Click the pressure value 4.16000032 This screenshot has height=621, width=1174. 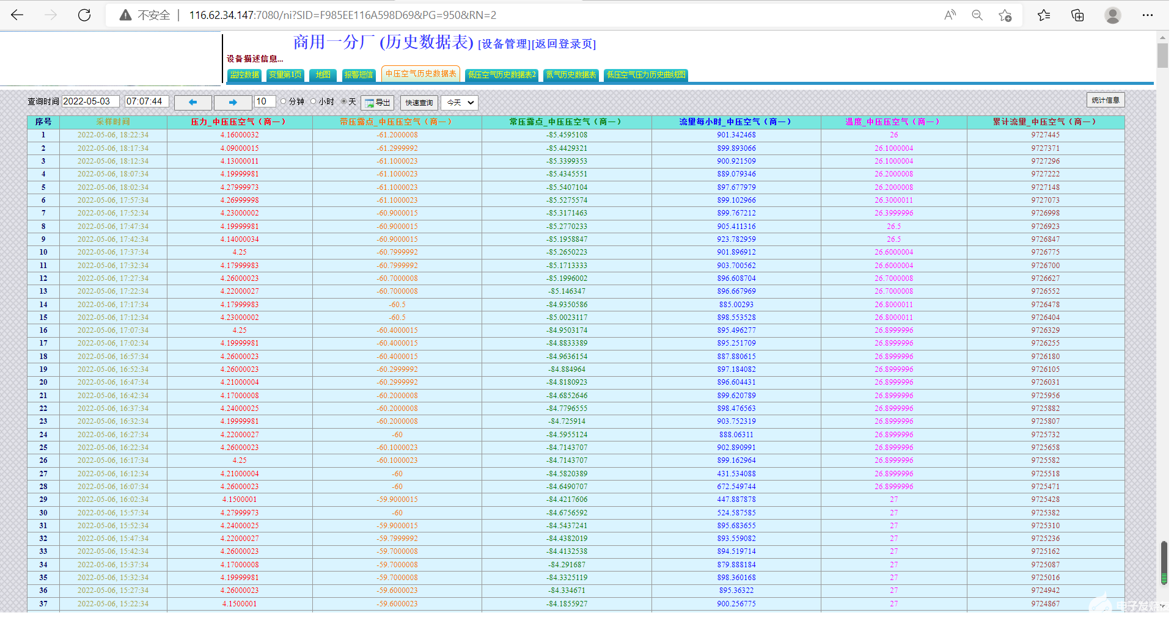(x=240, y=135)
